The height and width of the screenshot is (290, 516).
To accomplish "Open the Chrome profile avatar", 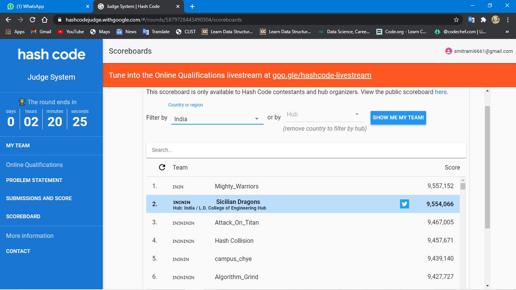I will (x=495, y=20).
